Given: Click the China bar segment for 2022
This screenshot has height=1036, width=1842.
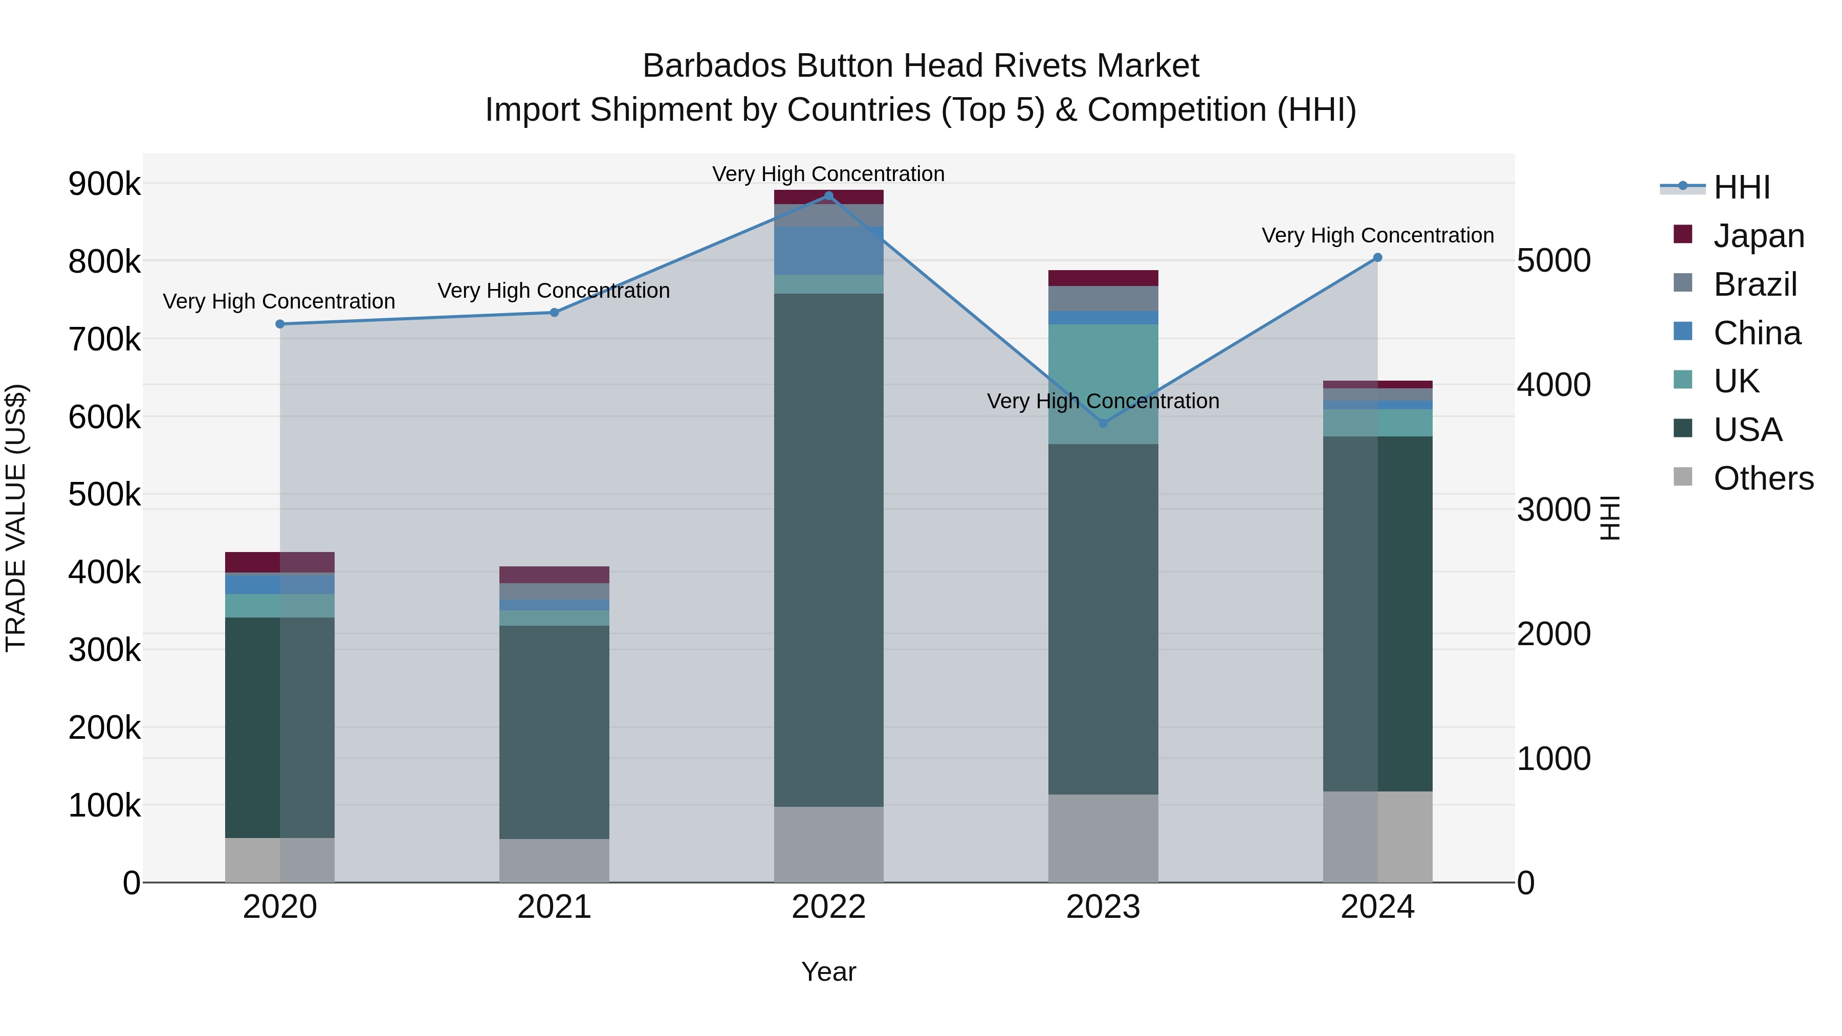Looking at the screenshot, I should click(x=829, y=250).
